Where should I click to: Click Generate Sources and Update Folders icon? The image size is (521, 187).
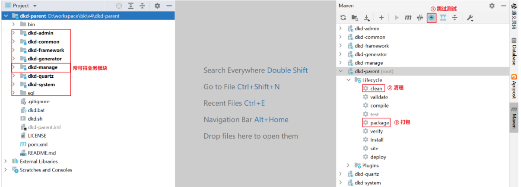(354, 18)
